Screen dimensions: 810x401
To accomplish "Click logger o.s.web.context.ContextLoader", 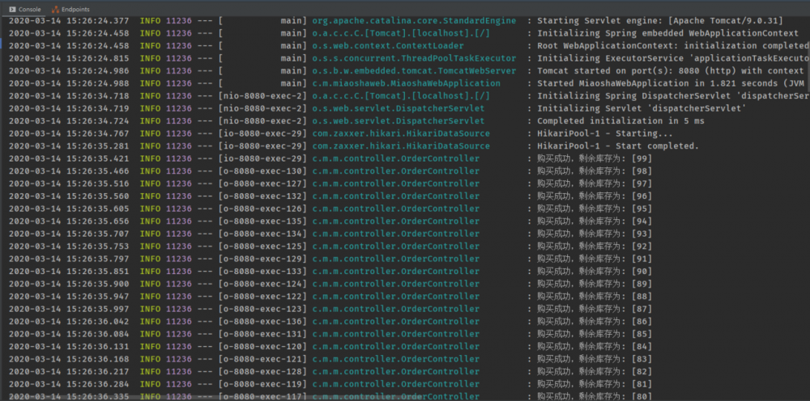I will coord(388,45).
